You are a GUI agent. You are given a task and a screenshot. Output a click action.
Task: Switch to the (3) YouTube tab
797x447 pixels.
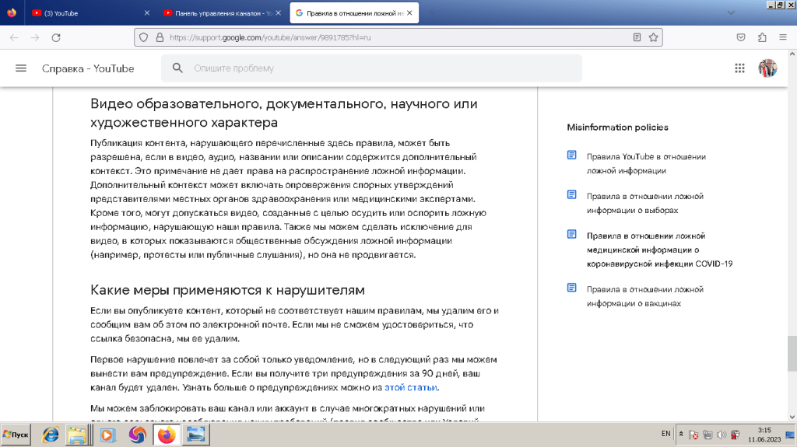pos(86,13)
